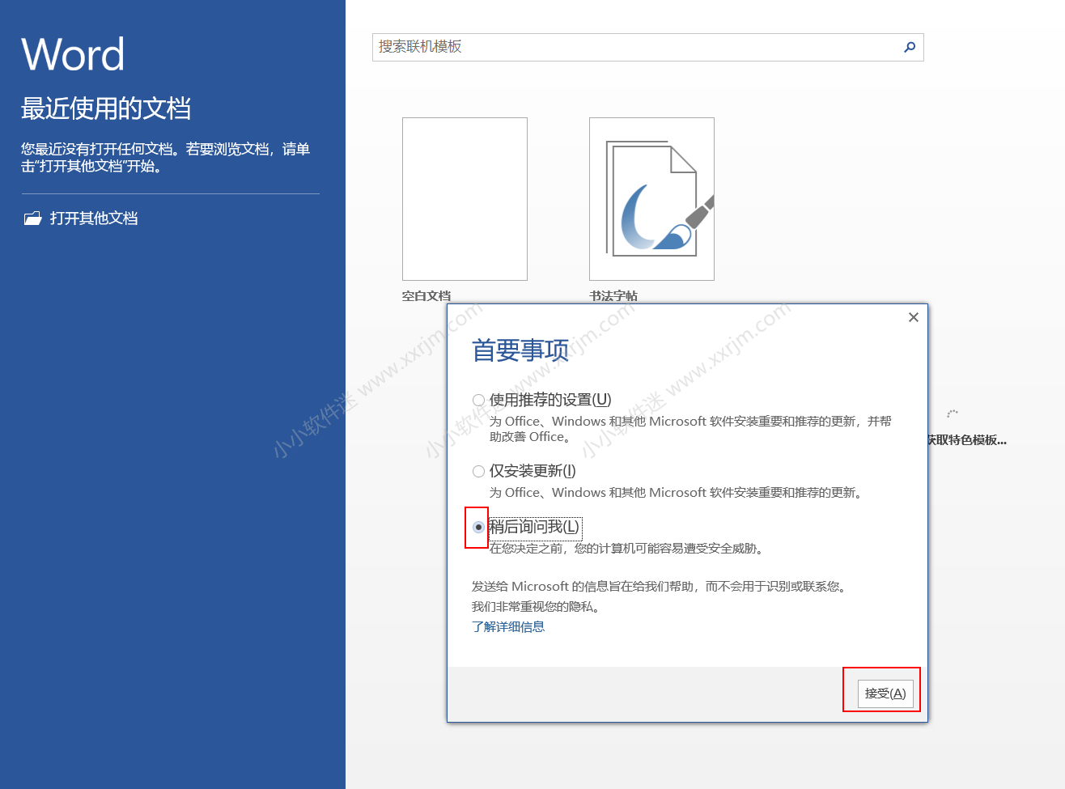Close the 首要事项 dialog with X

click(x=913, y=317)
